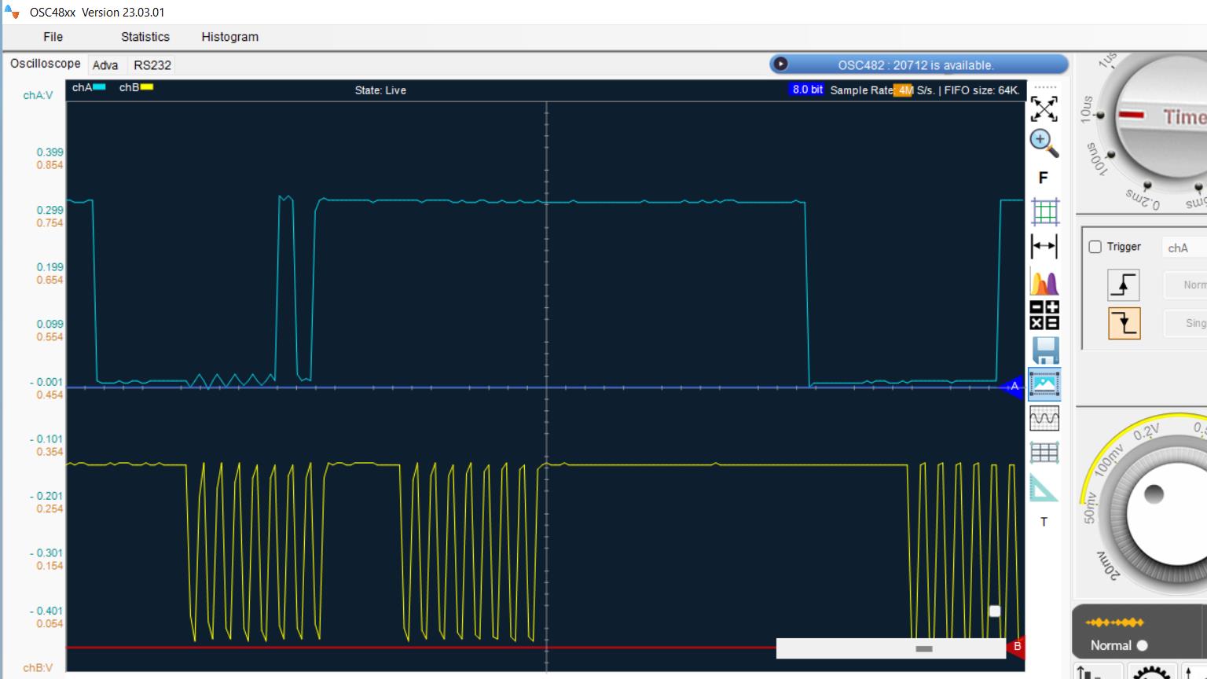Screen dimensions: 1207x679
Task: Click the partially visible Norm trigger mode button
Action: [x=1185, y=285]
